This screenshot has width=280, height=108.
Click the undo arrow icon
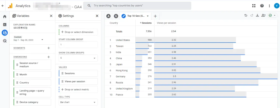pos(246,16)
